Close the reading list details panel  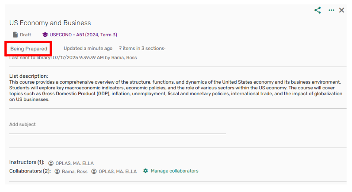341,10
